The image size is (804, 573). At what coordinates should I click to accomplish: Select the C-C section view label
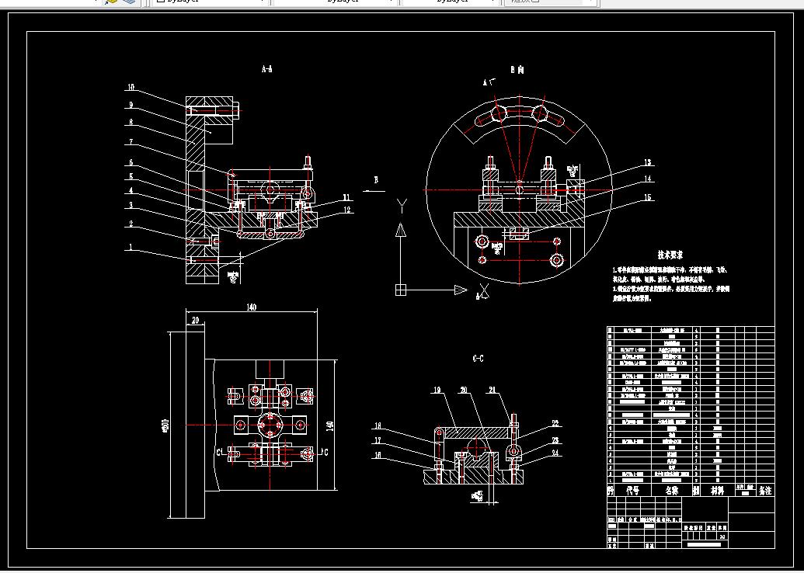pyautogui.click(x=478, y=359)
